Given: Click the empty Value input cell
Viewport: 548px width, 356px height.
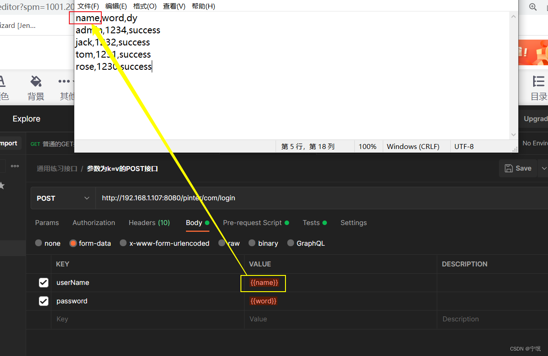Looking at the screenshot, I should (340, 319).
